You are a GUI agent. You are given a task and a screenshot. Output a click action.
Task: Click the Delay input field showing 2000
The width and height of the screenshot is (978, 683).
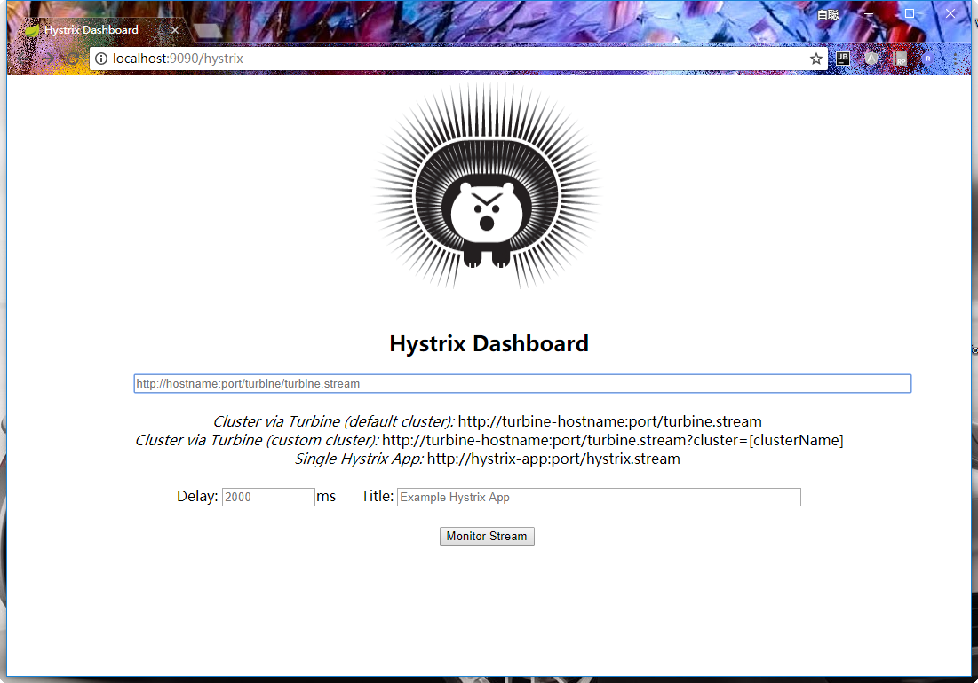pos(268,497)
